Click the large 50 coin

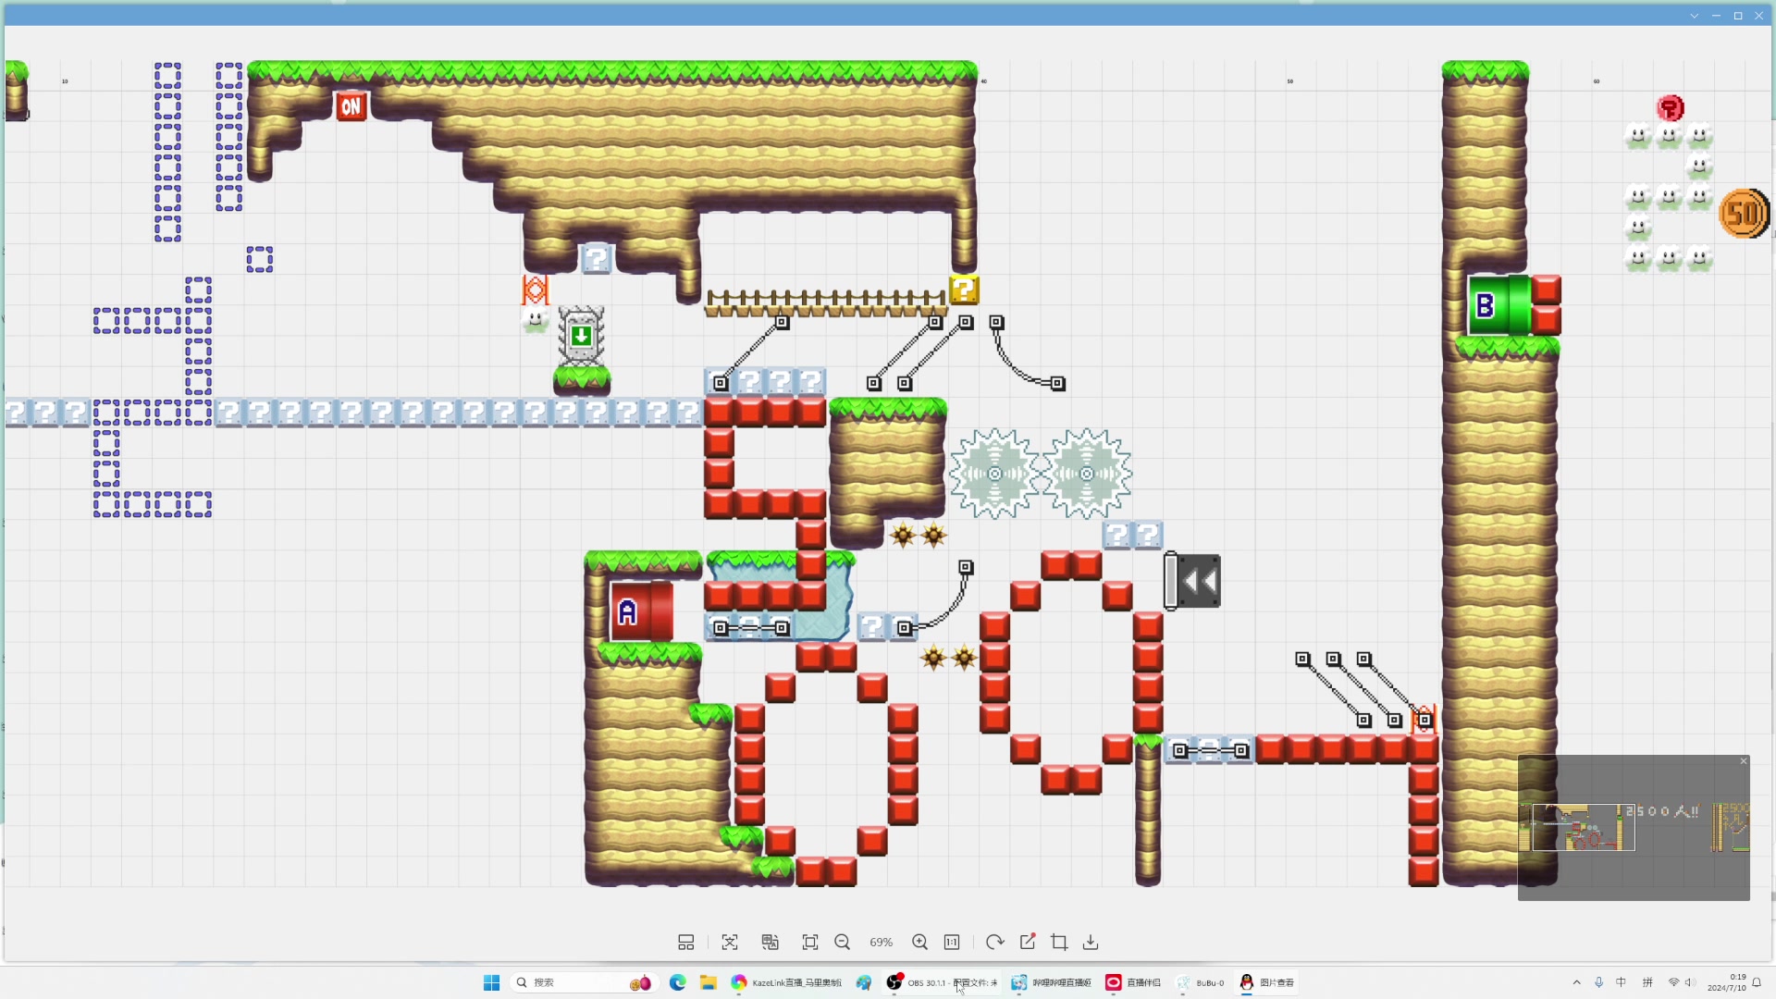1745,214
